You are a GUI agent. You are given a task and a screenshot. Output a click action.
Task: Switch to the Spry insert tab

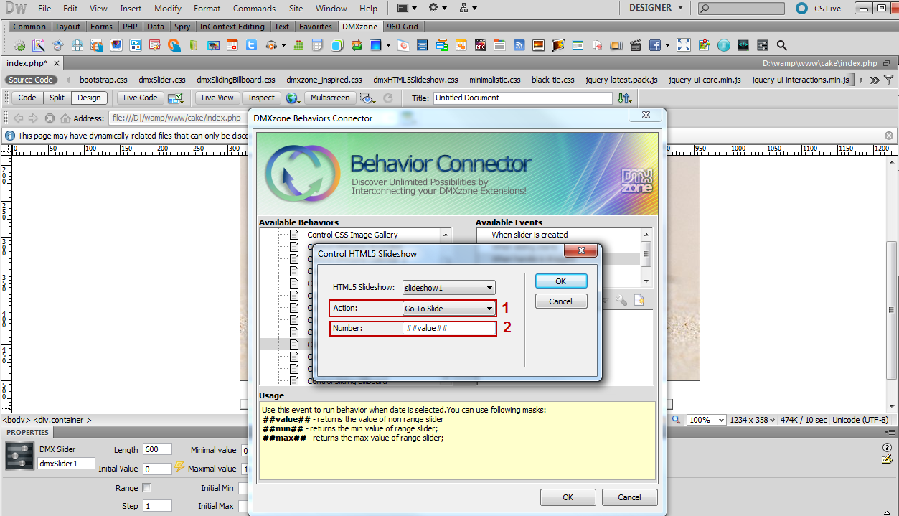click(x=182, y=27)
